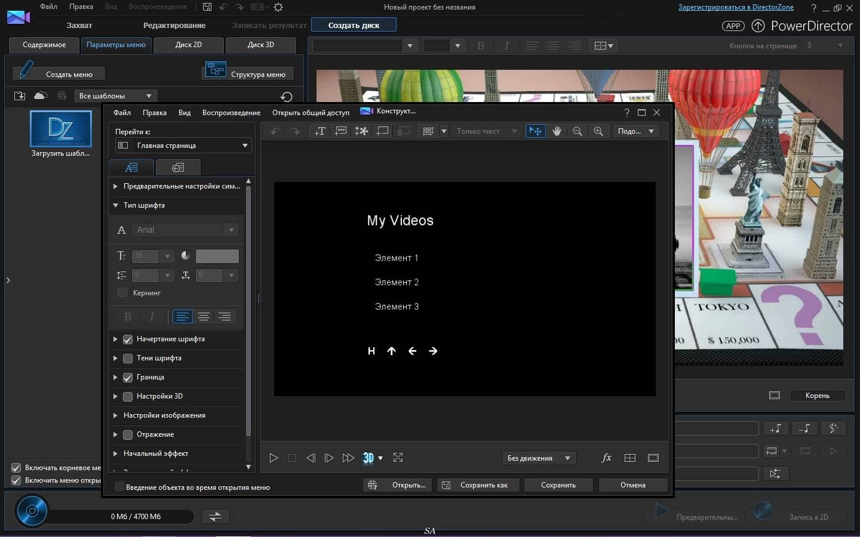Collapse the Тип шрифта section
The image size is (860, 537).
pos(115,205)
